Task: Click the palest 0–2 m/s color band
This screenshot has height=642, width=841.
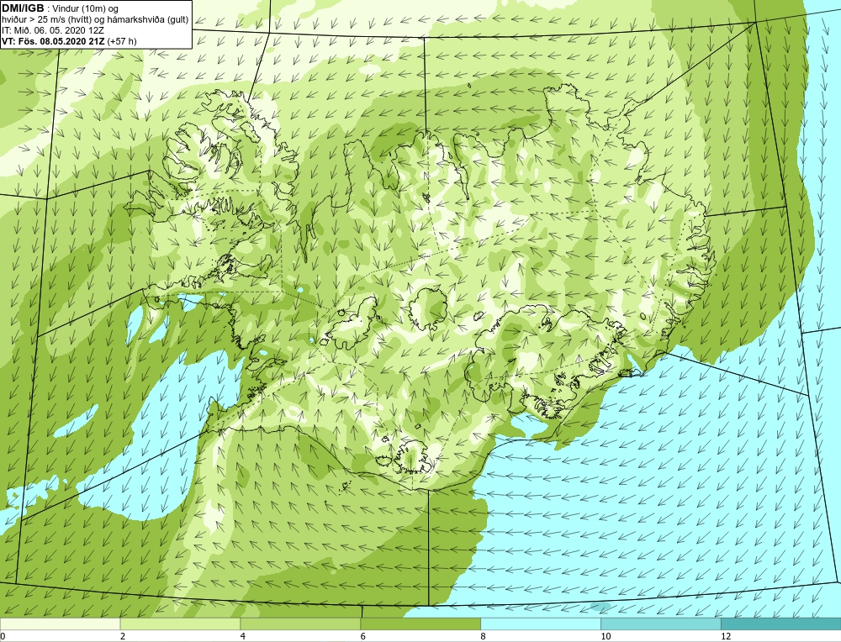Action: point(60,624)
